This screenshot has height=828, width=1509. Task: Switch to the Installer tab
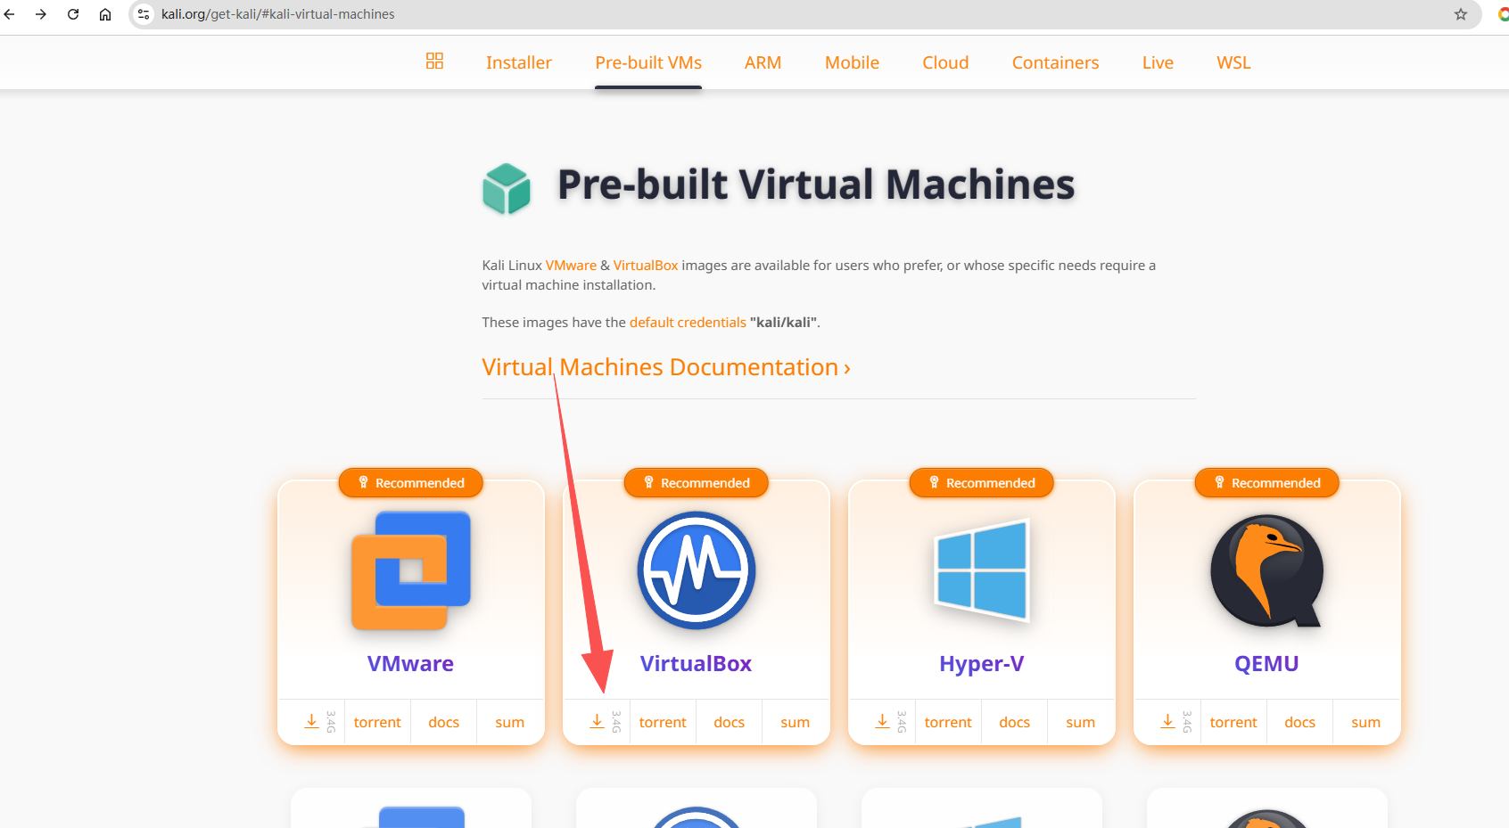519,62
